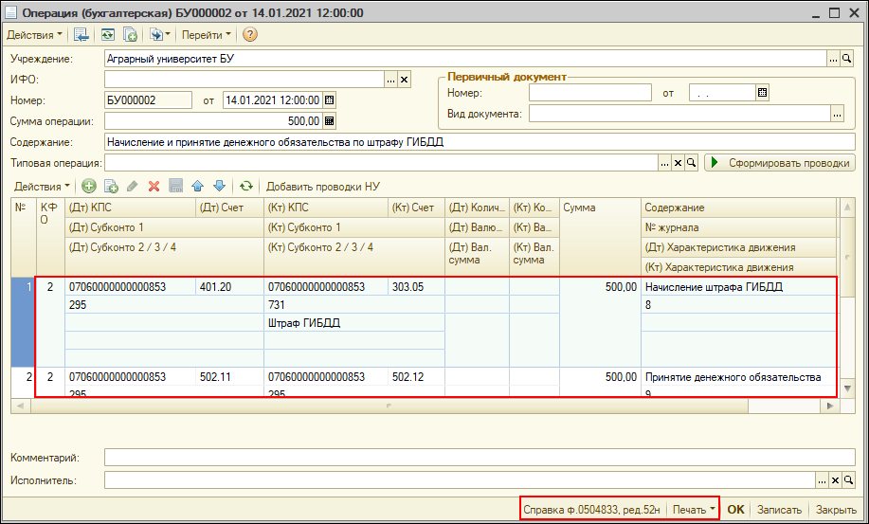Viewport: 869px width, 524px height.
Task: Click the table's horizontal scrollbar
Action: pyautogui.click(x=389, y=406)
